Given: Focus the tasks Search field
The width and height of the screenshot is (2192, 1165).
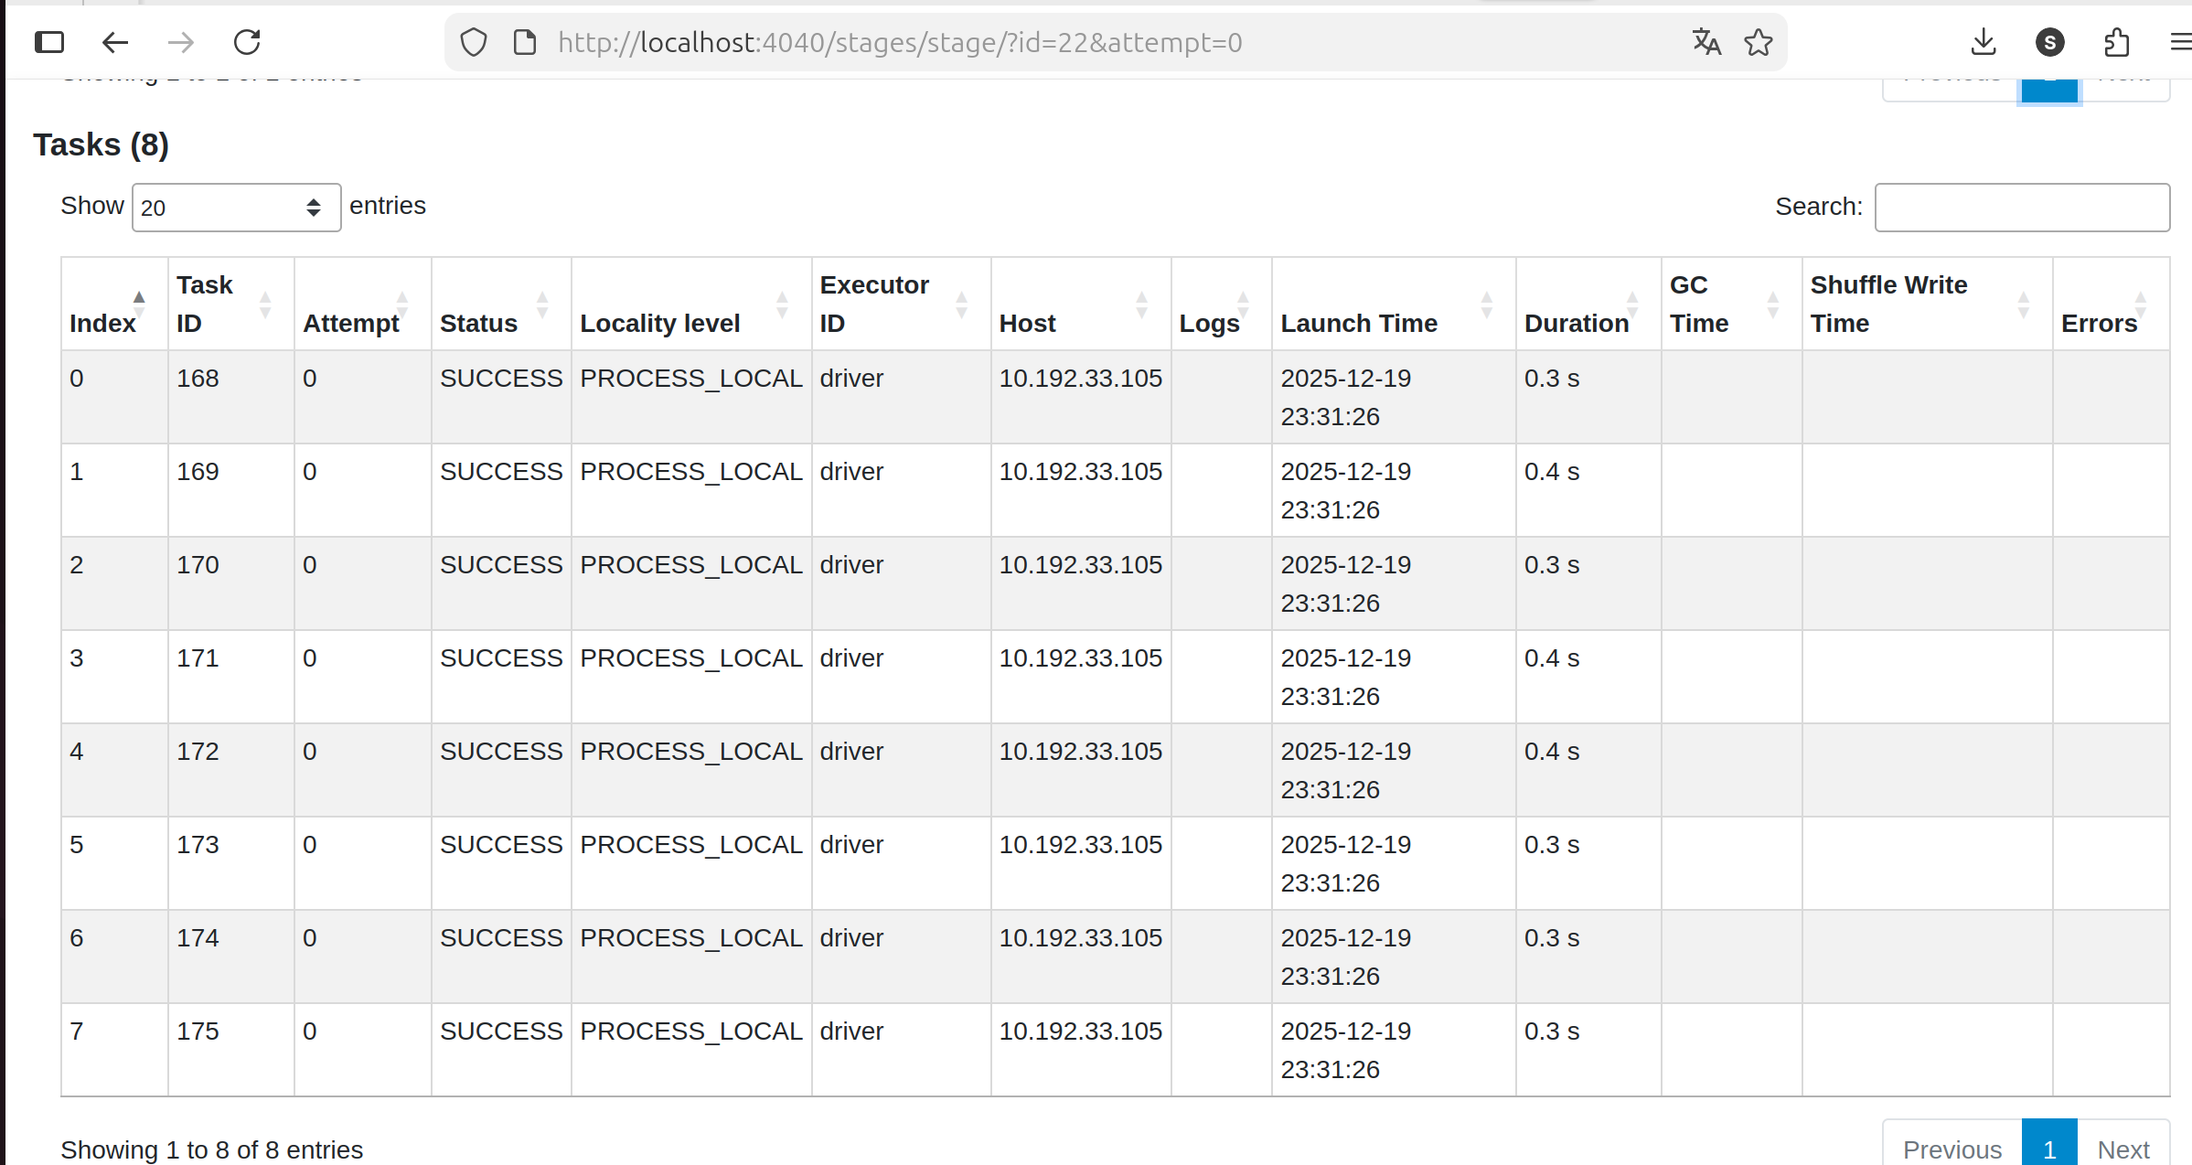Looking at the screenshot, I should pyautogui.click(x=2022, y=208).
